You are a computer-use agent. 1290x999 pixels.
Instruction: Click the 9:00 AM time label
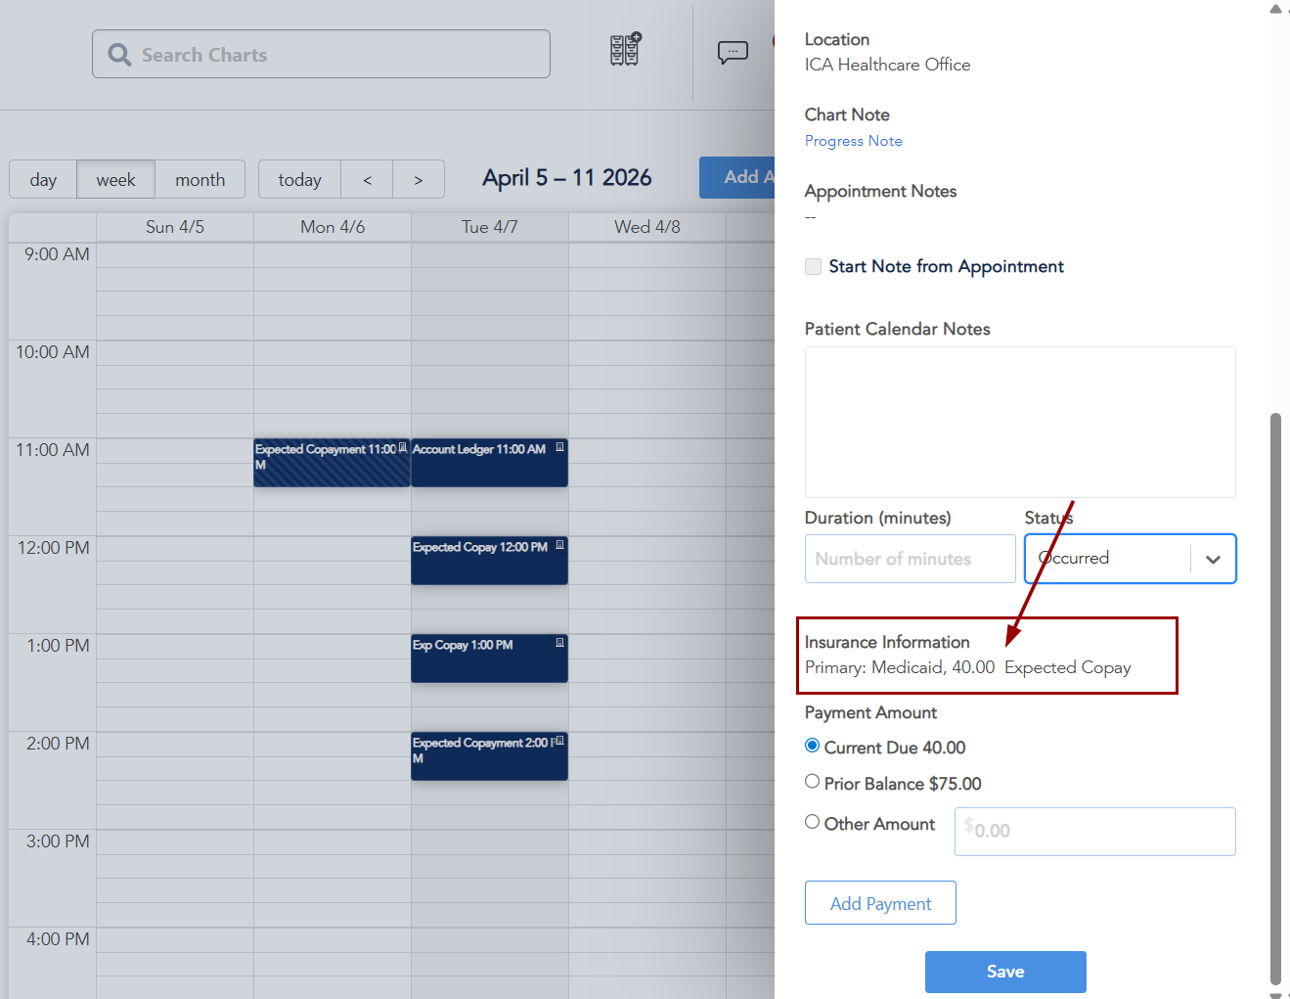tap(57, 254)
